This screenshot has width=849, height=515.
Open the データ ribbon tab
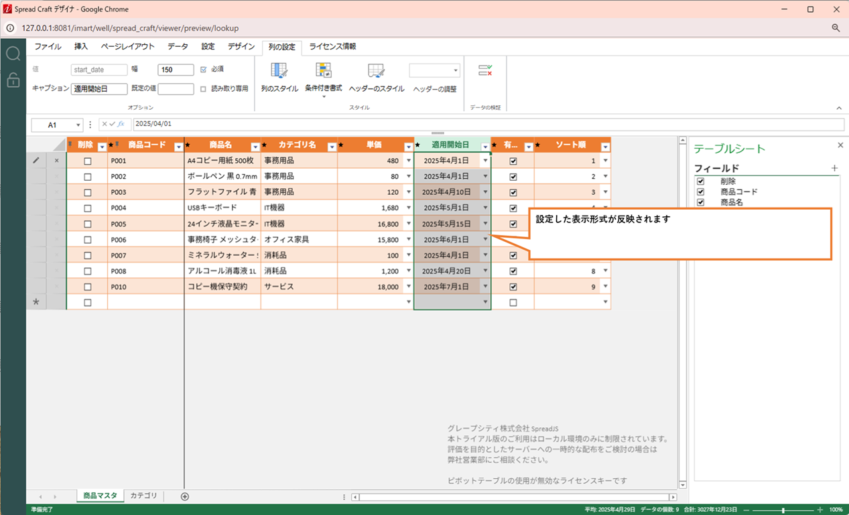178,47
